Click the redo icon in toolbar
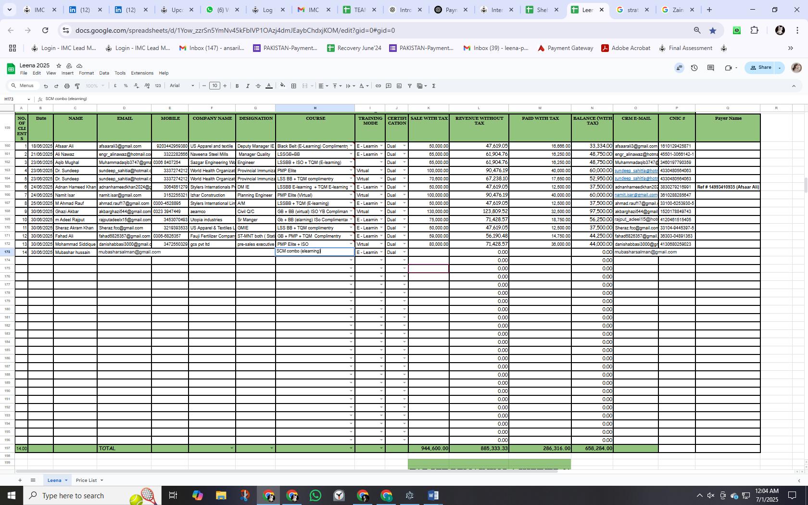 tap(56, 86)
